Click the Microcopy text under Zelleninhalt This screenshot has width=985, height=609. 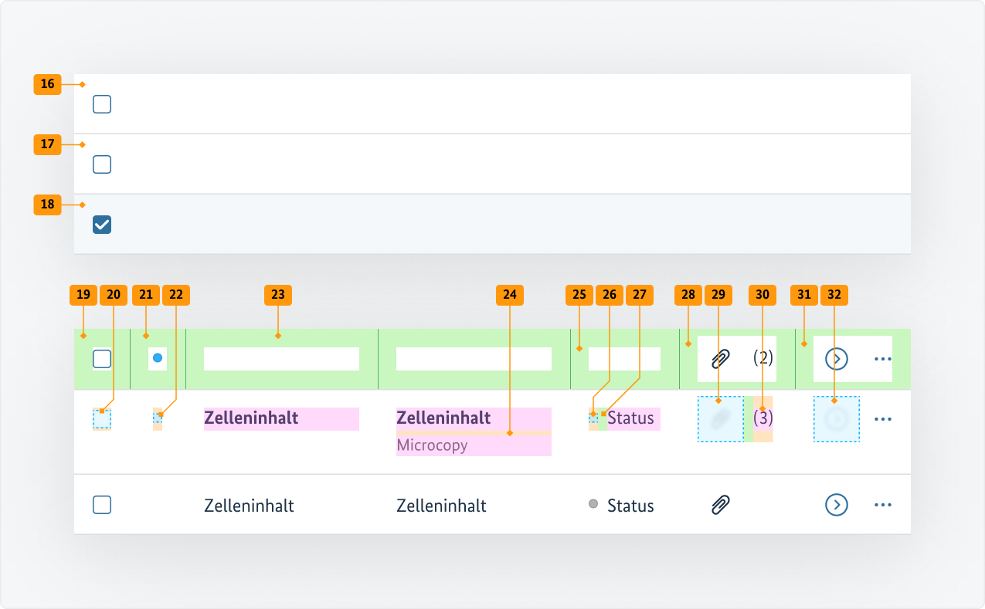point(431,445)
